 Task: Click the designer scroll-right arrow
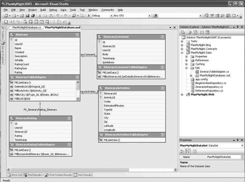pyautogui.click(x=176, y=170)
